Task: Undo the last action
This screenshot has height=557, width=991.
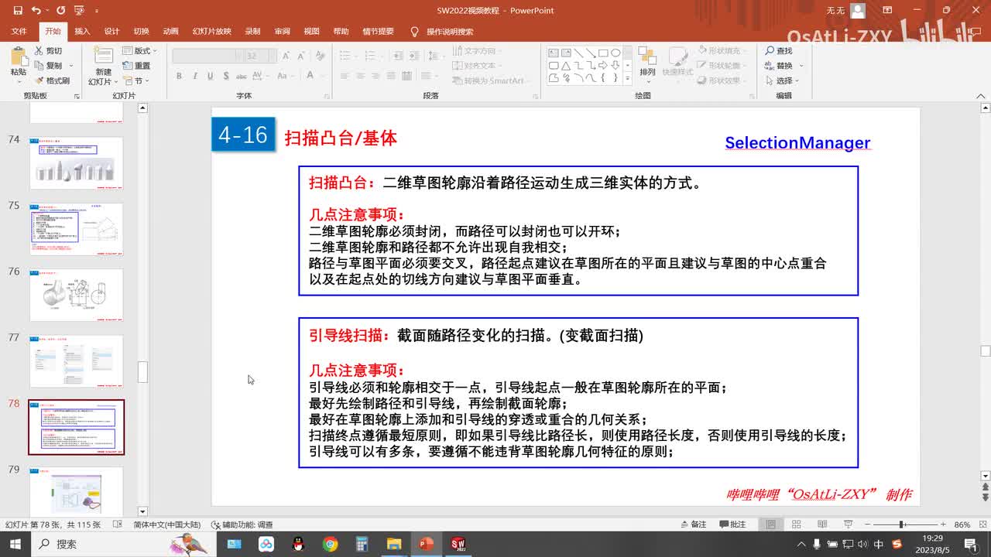Action: [36, 11]
